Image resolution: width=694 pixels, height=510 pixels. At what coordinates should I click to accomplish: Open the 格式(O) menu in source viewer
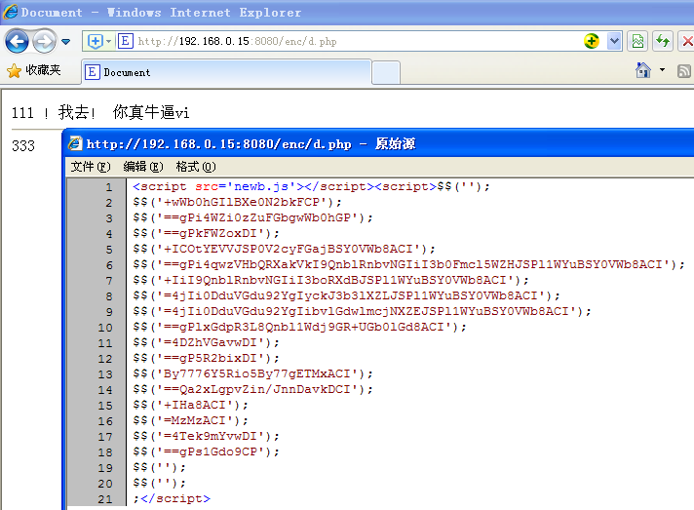point(196,167)
